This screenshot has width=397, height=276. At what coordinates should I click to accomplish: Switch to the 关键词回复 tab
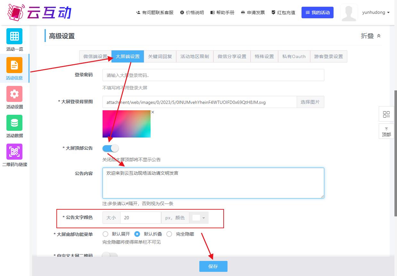(x=160, y=56)
